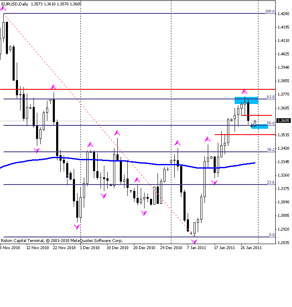Click the 1.3345 price axis label
292x307 pixels.
pos(283,162)
